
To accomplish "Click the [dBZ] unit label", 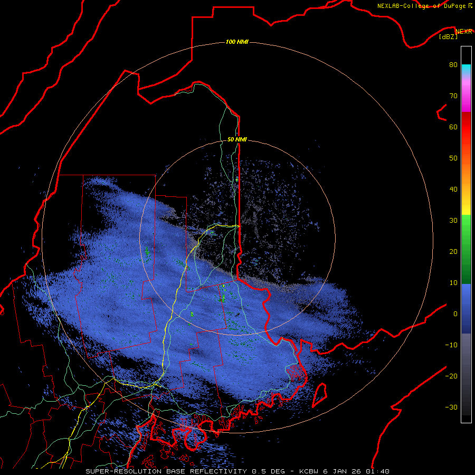I will 448,37.
